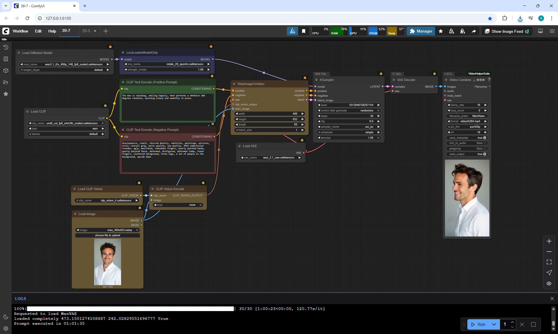Toggle link visibility eye icon

click(x=549, y=284)
